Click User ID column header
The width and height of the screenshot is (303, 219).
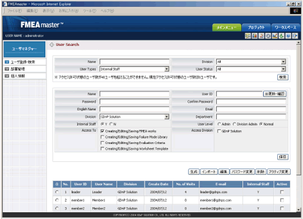point(81,184)
